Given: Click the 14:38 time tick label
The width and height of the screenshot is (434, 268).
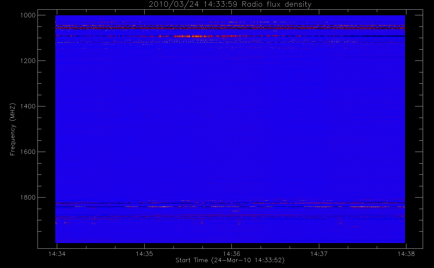Looking at the screenshot, I should tap(406, 254).
